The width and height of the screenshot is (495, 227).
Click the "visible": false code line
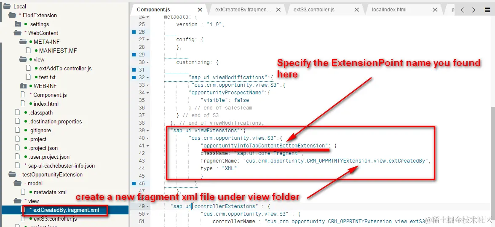tap(225, 100)
